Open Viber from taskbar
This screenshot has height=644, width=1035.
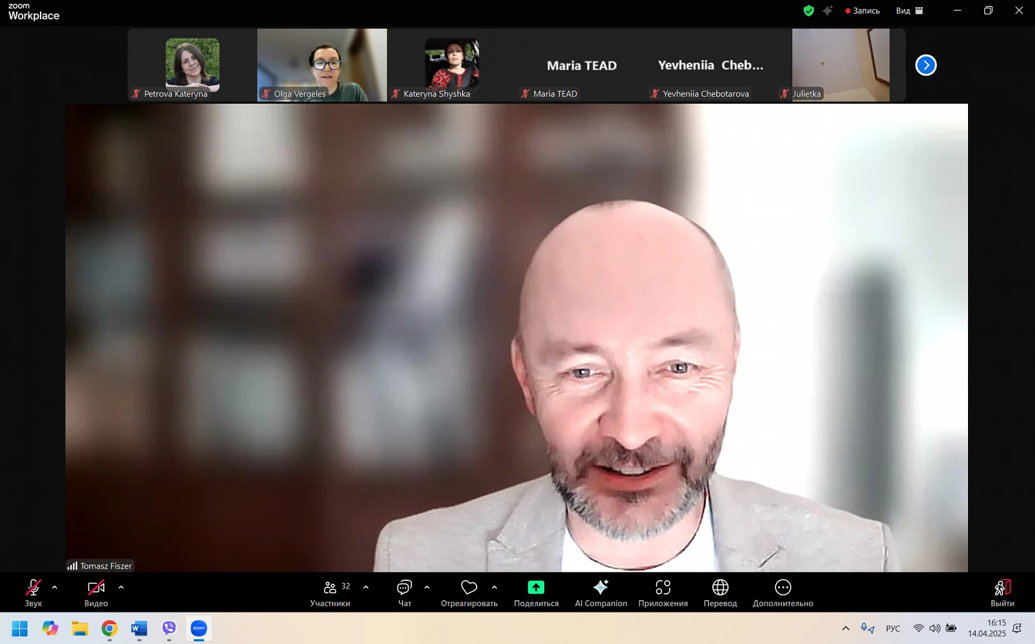169,629
